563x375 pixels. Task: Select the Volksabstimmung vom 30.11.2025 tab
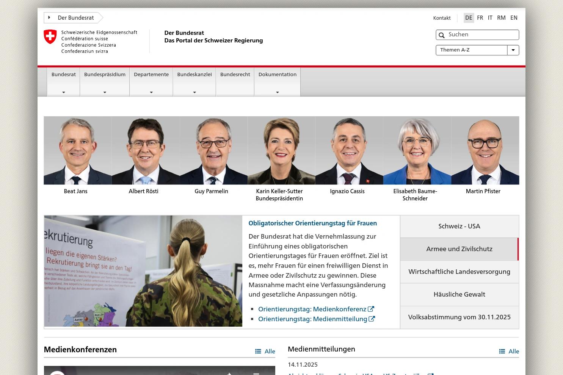[459, 317]
